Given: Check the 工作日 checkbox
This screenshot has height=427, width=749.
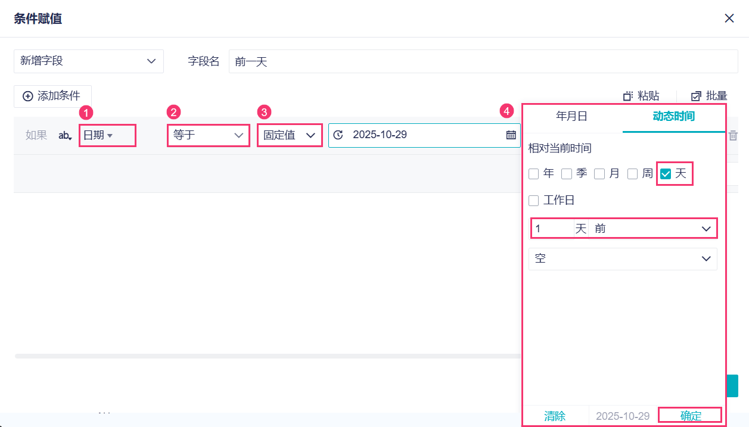Looking at the screenshot, I should tap(534, 201).
